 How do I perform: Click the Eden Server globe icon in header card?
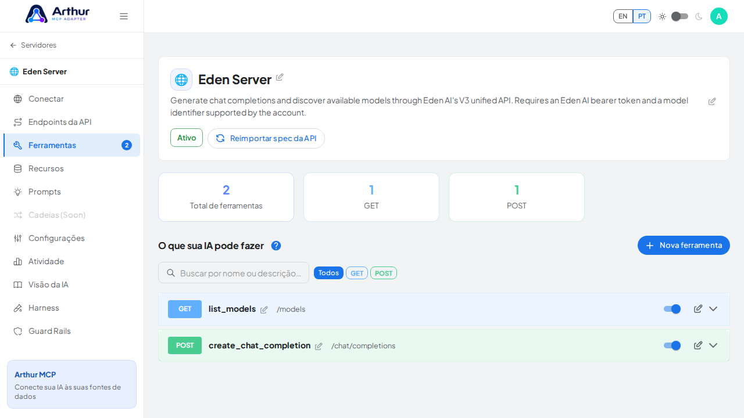pyautogui.click(x=181, y=80)
